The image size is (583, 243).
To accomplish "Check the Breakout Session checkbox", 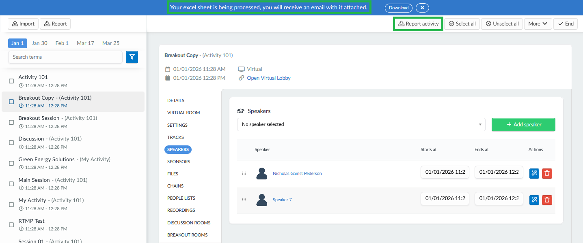I will pyautogui.click(x=11, y=122).
